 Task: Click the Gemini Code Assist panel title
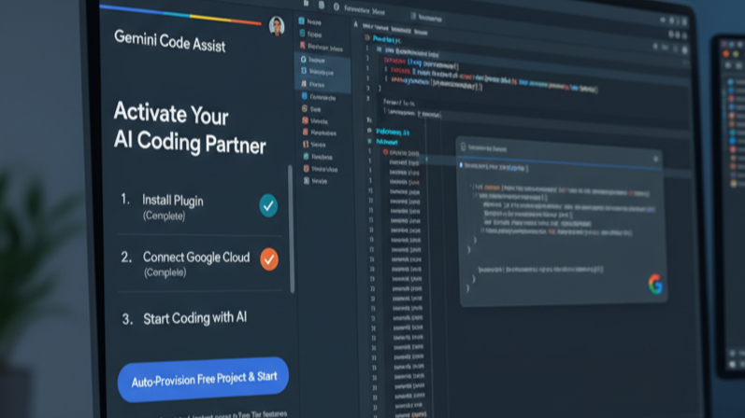coord(169,41)
